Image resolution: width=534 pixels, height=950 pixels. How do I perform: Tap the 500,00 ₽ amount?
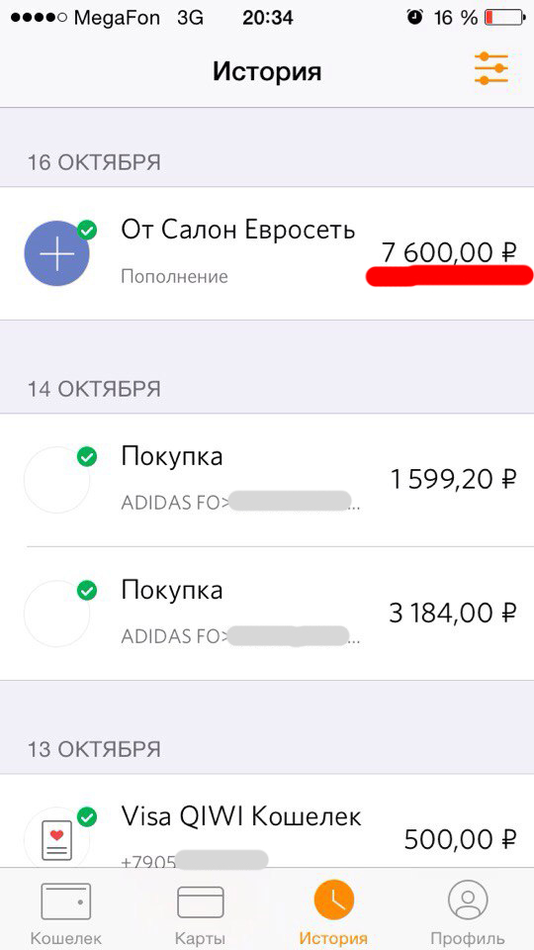(460, 840)
